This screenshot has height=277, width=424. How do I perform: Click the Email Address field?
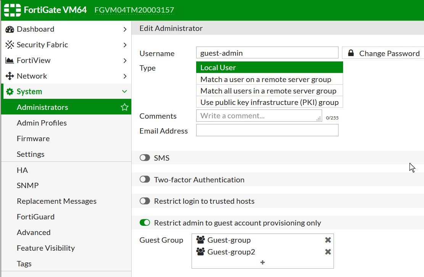tap(267, 130)
